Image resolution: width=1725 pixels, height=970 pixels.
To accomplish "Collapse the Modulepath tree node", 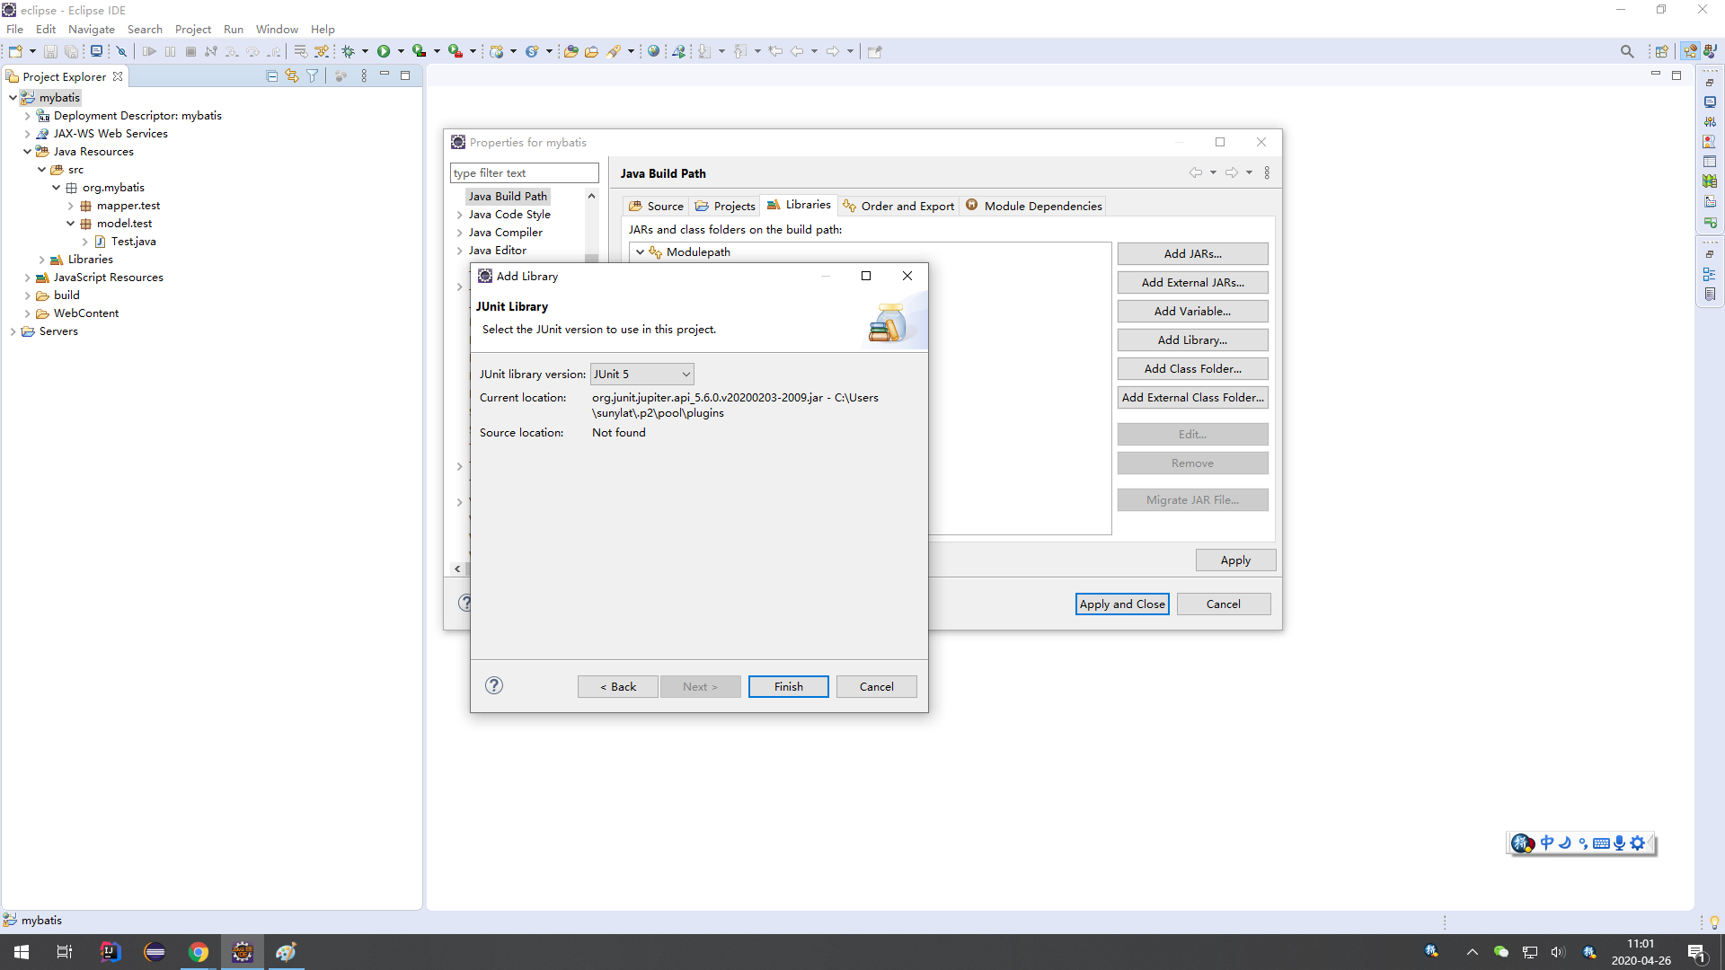I will pyautogui.click(x=640, y=252).
